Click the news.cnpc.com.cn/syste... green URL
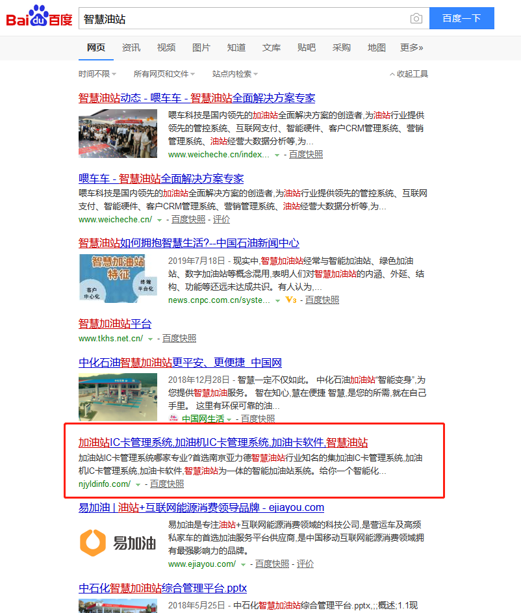Screen dimensions: 521x613 point(219,300)
